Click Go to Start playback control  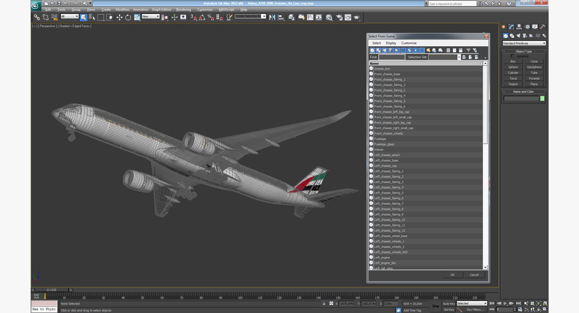[492, 303]
